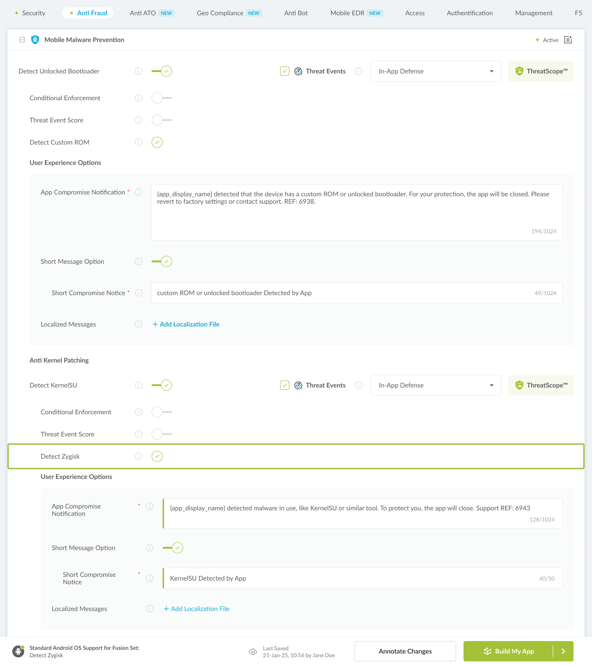Click the last saved cloud icon
The image size is (592, 666).
pyautogui.click(x=253, y=652)
